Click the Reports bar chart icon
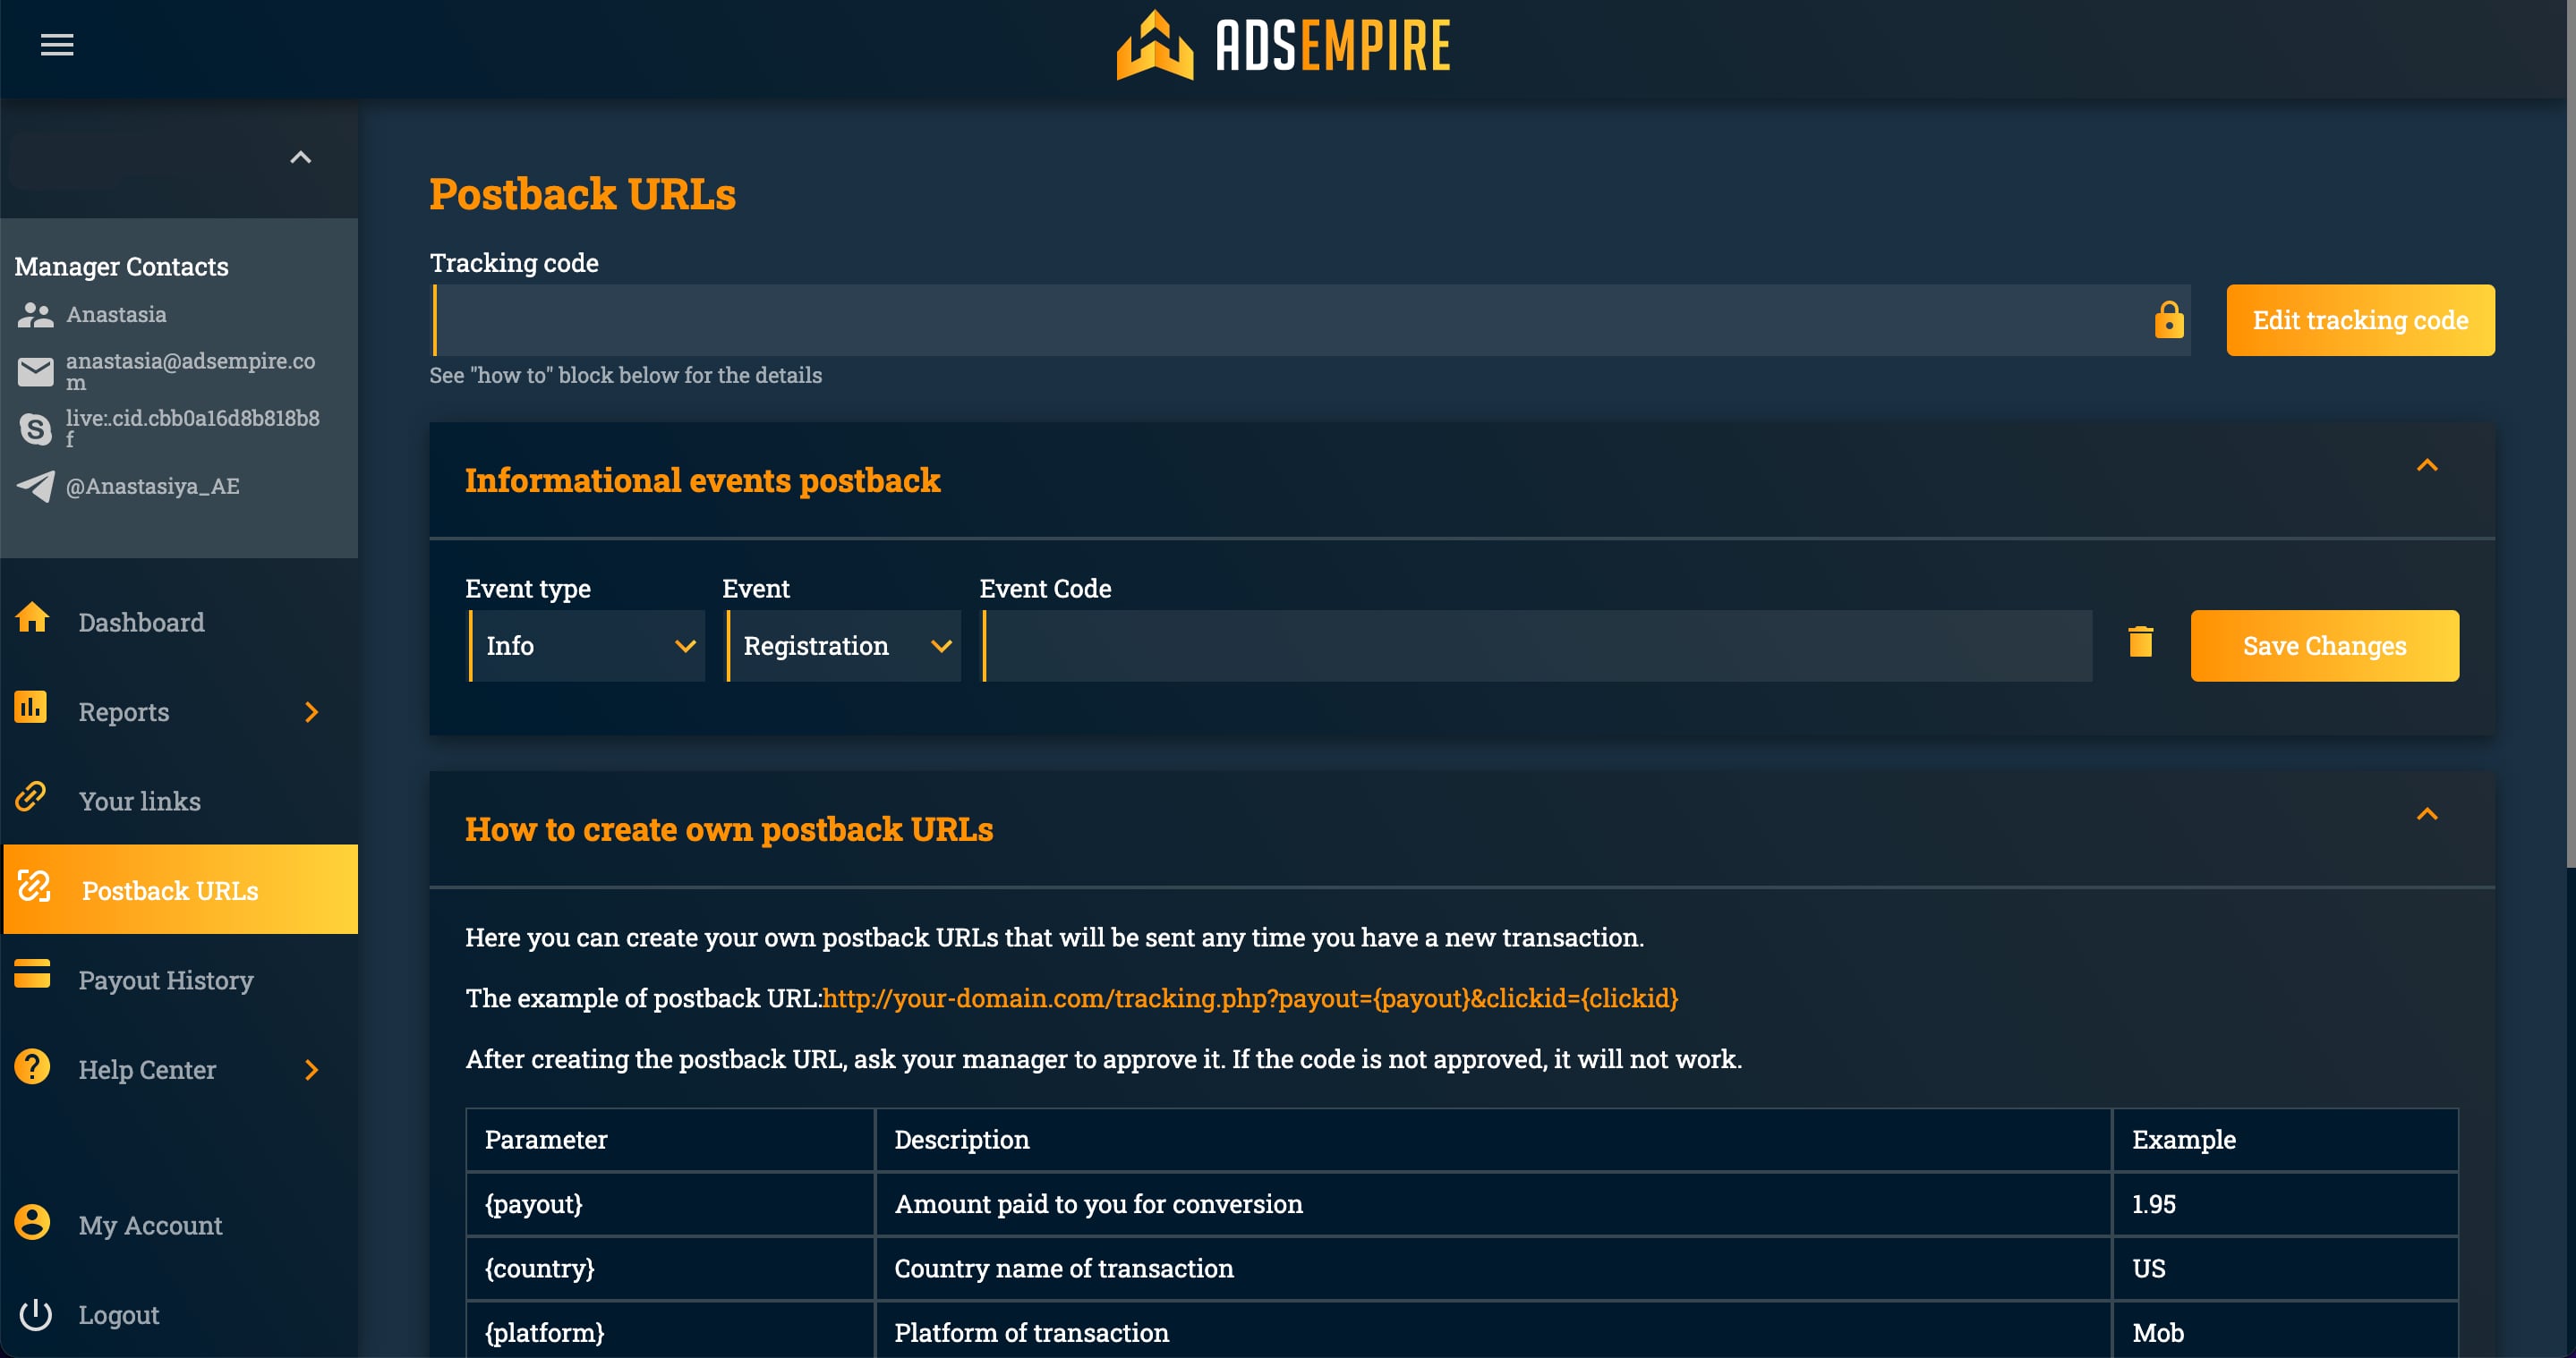Screen dimensions: 2576x1358 (x=31, y=707)
